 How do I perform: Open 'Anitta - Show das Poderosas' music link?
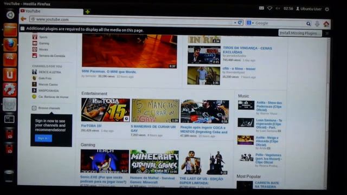click(x=269, y=107)
